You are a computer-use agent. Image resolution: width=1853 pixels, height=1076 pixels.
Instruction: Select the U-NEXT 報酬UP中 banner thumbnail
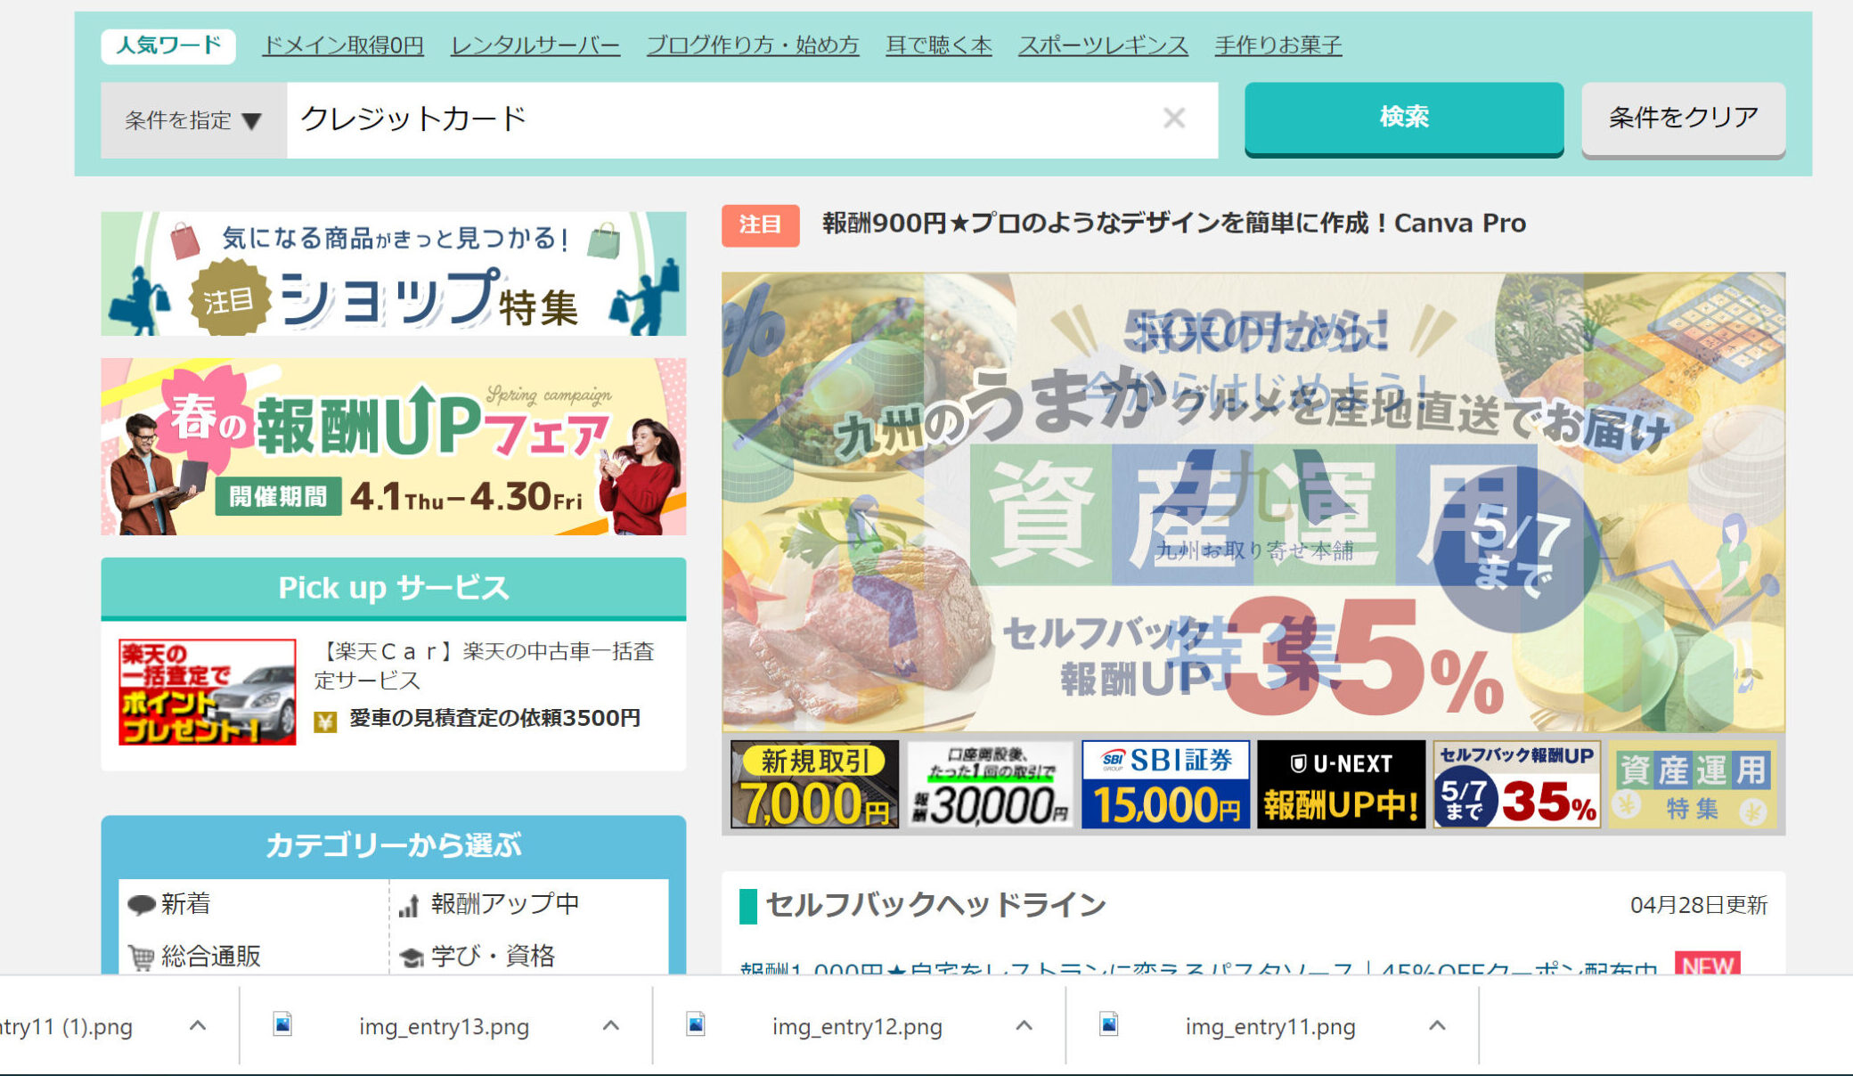1341,785
